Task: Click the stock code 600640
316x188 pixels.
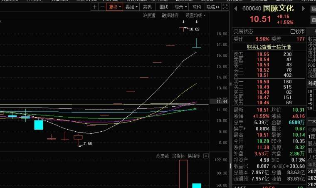Action: (x=252, y=8)
